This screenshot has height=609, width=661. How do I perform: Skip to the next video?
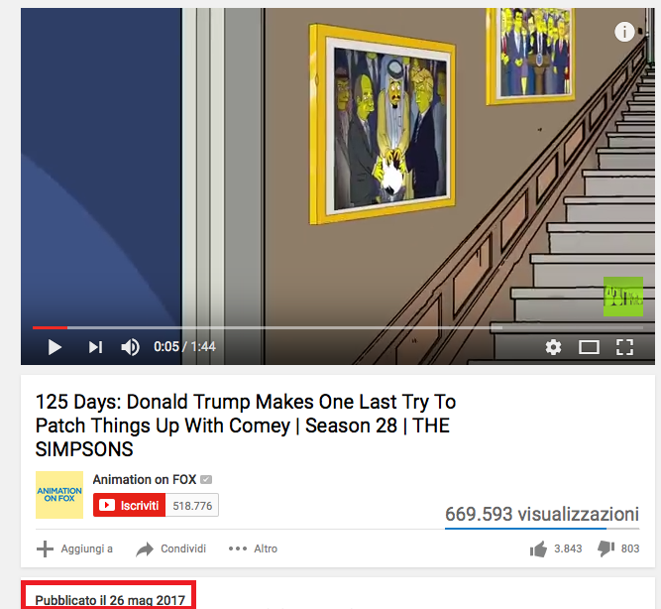[95, 347]
